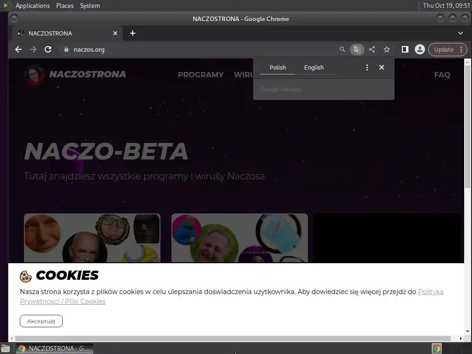Image resolution: width=472 pixels, height=354 pixels.
Task: Select Polish tab in translate popup
Action: pos(277,67)
